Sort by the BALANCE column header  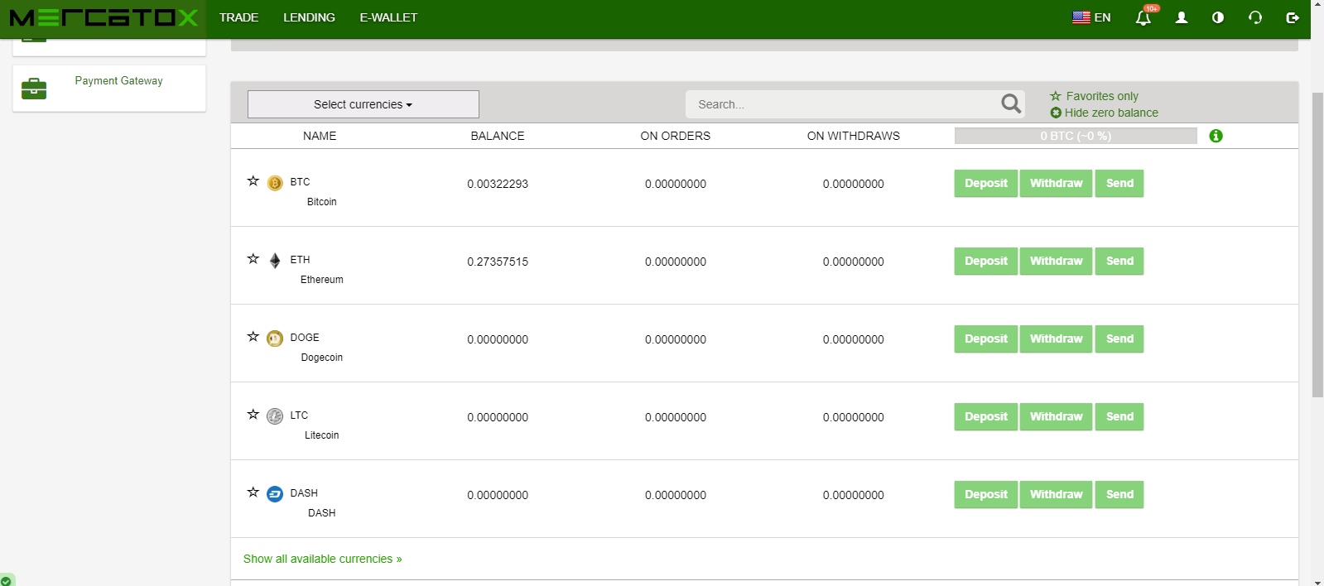[498, 136]
